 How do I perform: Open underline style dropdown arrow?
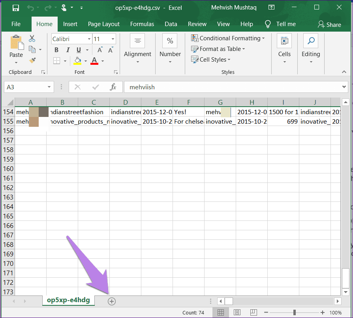pyautogui.click(x=87, y=50)
